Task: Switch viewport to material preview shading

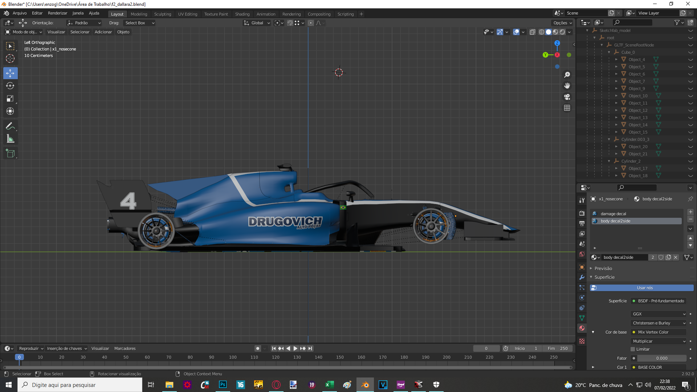Action: tap(555, 32)
